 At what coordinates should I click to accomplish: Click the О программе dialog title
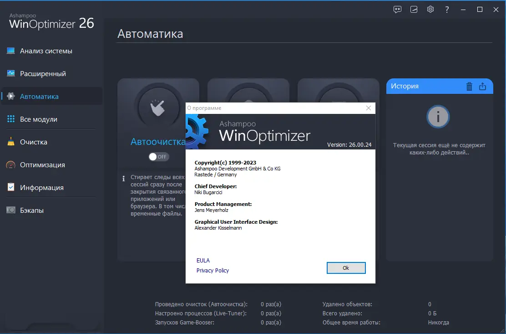[x=204, y=108]
